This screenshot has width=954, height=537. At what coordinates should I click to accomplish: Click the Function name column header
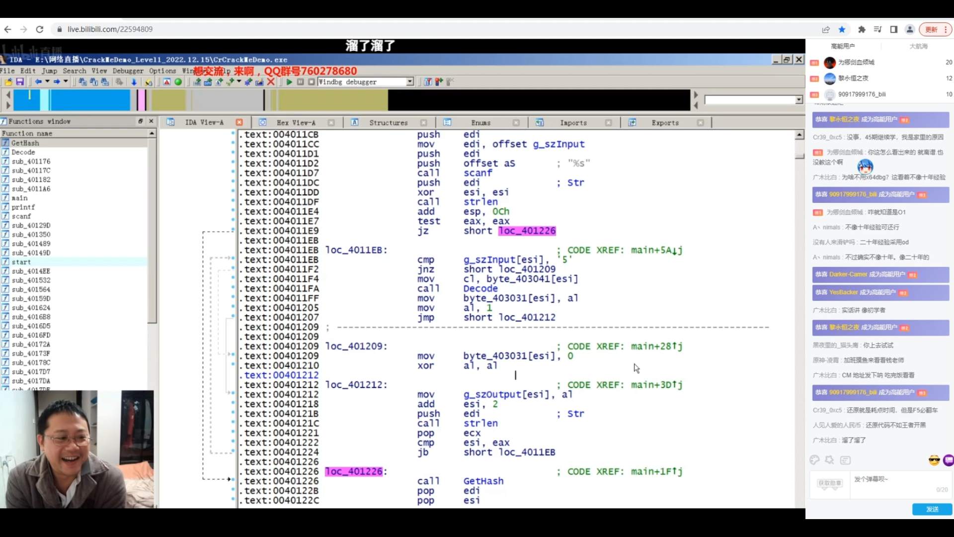click(x=75, y=134)
